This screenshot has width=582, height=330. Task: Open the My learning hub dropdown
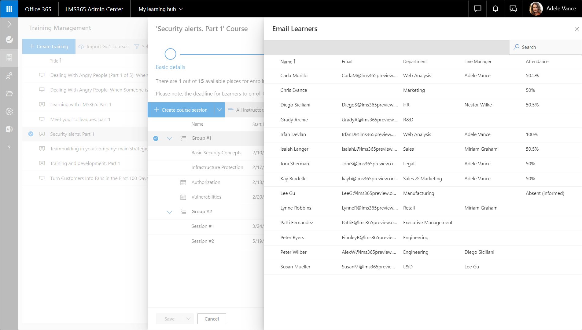point(161,9)
